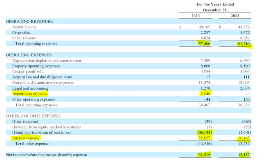Image resolution: width=261 pixels, height=162 pixels.
Task: Click acquisition costs value 111
Action: pyautogui.click(x=246, y=77)
